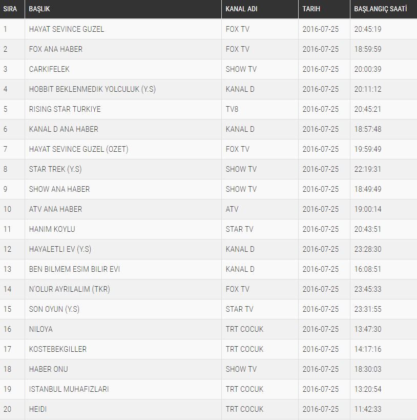
Task: Select the HAYALETLI EV (Y.S) title
Action: click(x=60, y=249)
